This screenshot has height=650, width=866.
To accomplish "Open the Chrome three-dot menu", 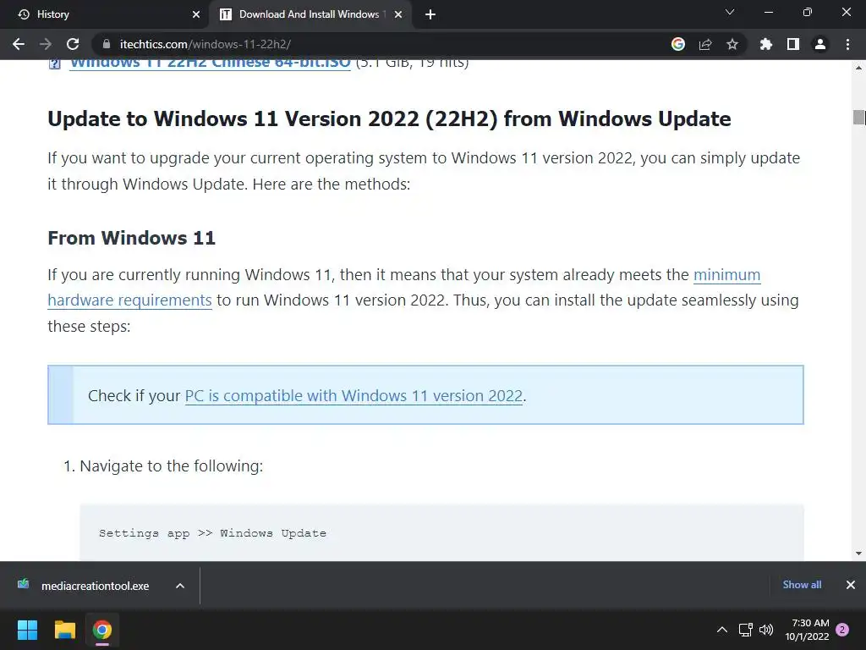I will coord(847,44).
